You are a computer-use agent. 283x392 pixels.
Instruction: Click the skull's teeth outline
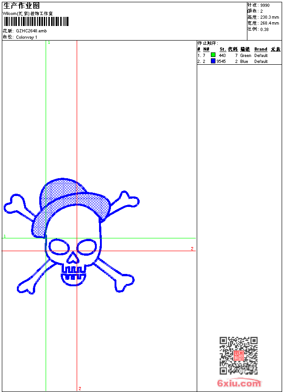[x=73, y=275]
